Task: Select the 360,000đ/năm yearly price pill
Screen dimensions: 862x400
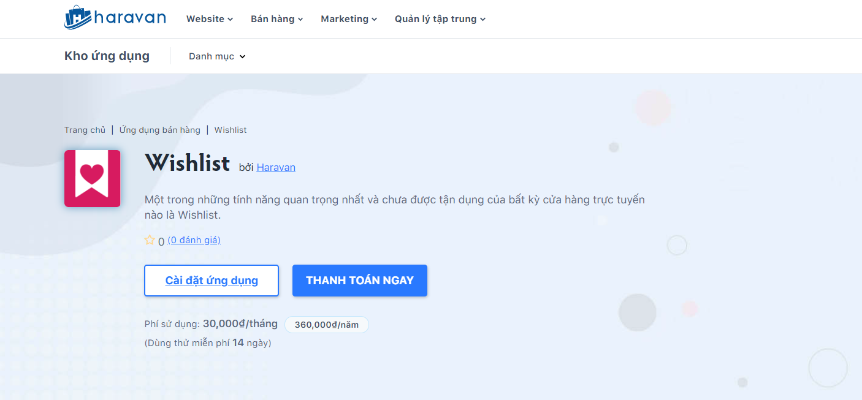Action: point(327,325)
